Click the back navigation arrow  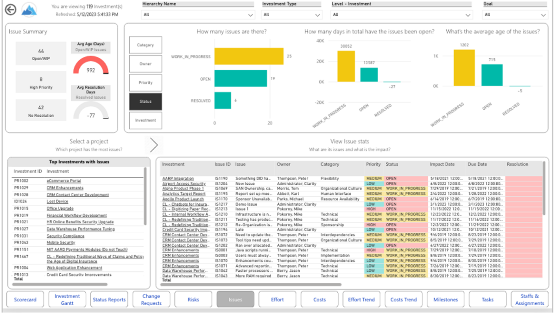coord(10,10)
